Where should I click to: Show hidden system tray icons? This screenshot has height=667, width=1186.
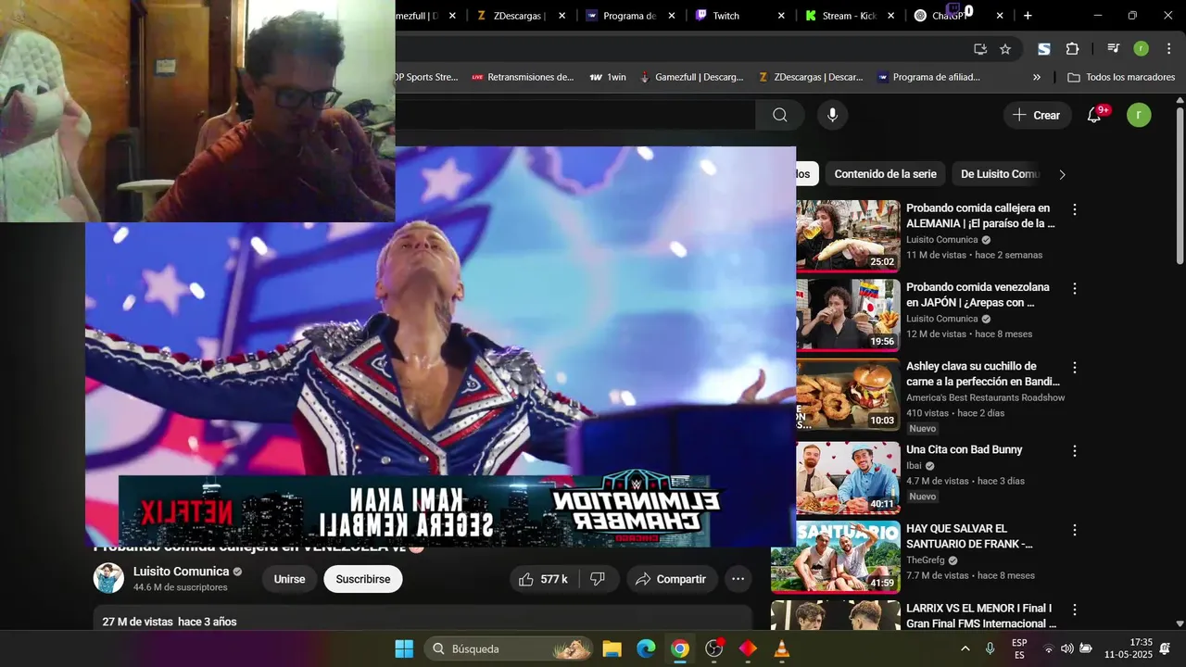click(965, 648)
